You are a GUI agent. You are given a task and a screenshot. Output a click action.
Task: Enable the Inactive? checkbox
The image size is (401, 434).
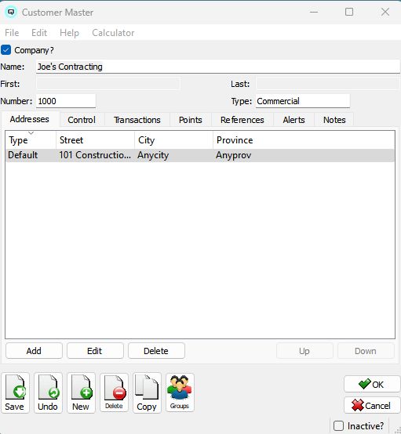[x=338, y=425]
